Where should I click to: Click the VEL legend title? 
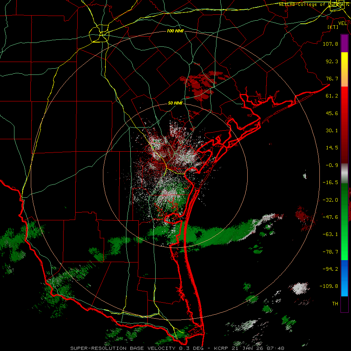(342, 23)
